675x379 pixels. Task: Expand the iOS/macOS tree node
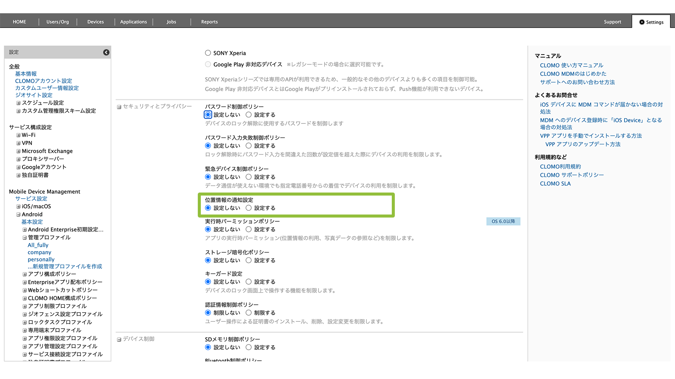(x=18, y=207)
